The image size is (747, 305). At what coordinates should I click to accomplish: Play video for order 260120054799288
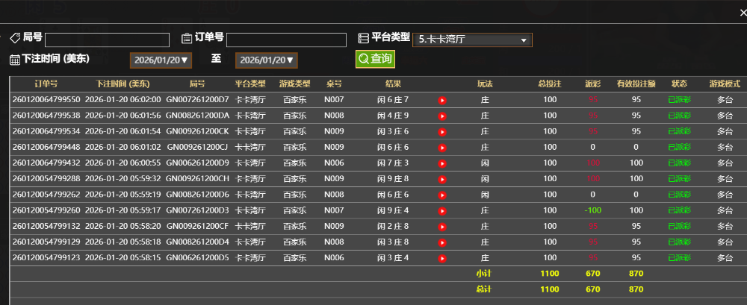442,180
